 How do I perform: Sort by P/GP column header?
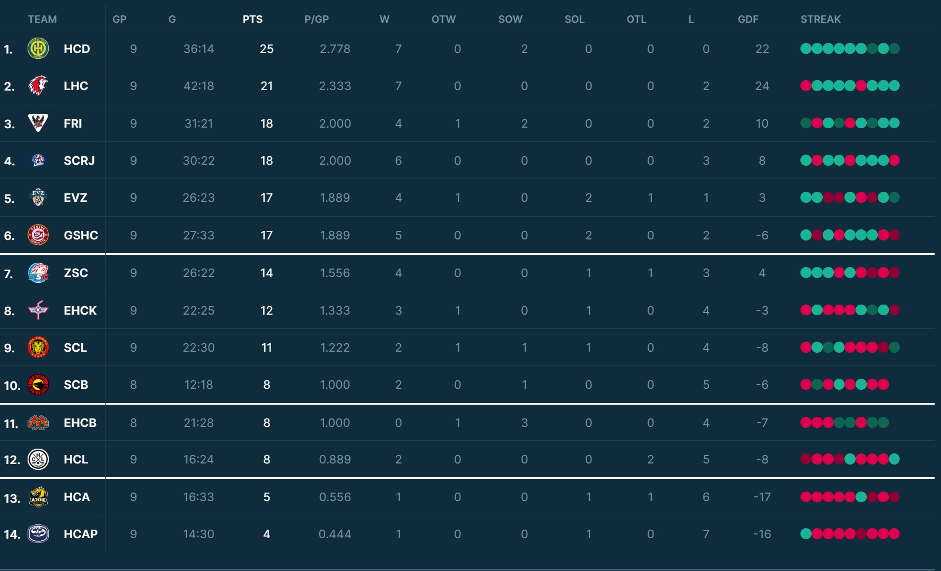(x=317, y=19)
